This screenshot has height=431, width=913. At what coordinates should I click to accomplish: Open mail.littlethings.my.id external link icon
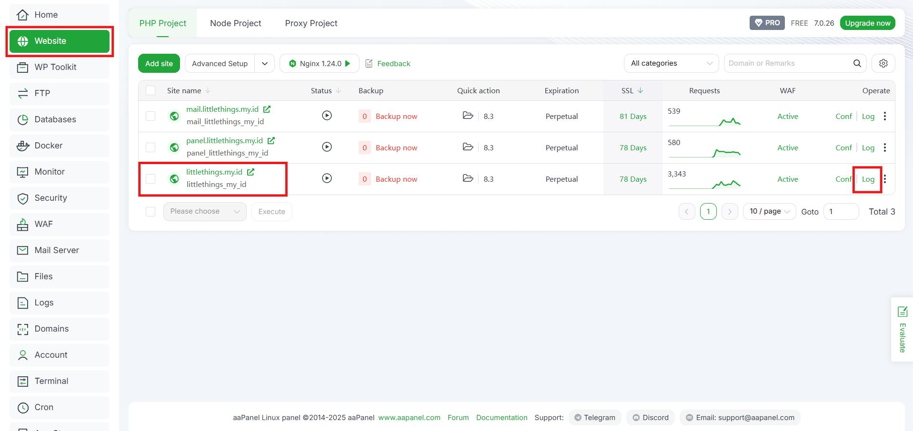click(267, 109)
